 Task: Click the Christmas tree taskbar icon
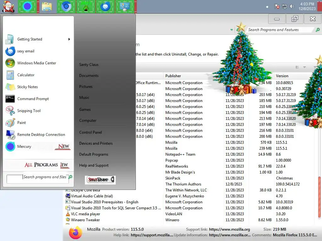pos(86,7)
